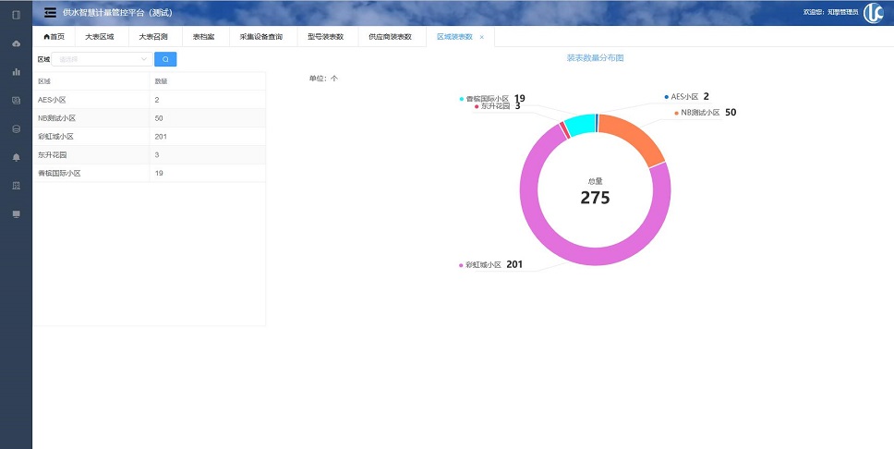Switch to the 首页 tab
This screenshot has width=894, height=449.
pyautogui.click(x=54, y=37)
